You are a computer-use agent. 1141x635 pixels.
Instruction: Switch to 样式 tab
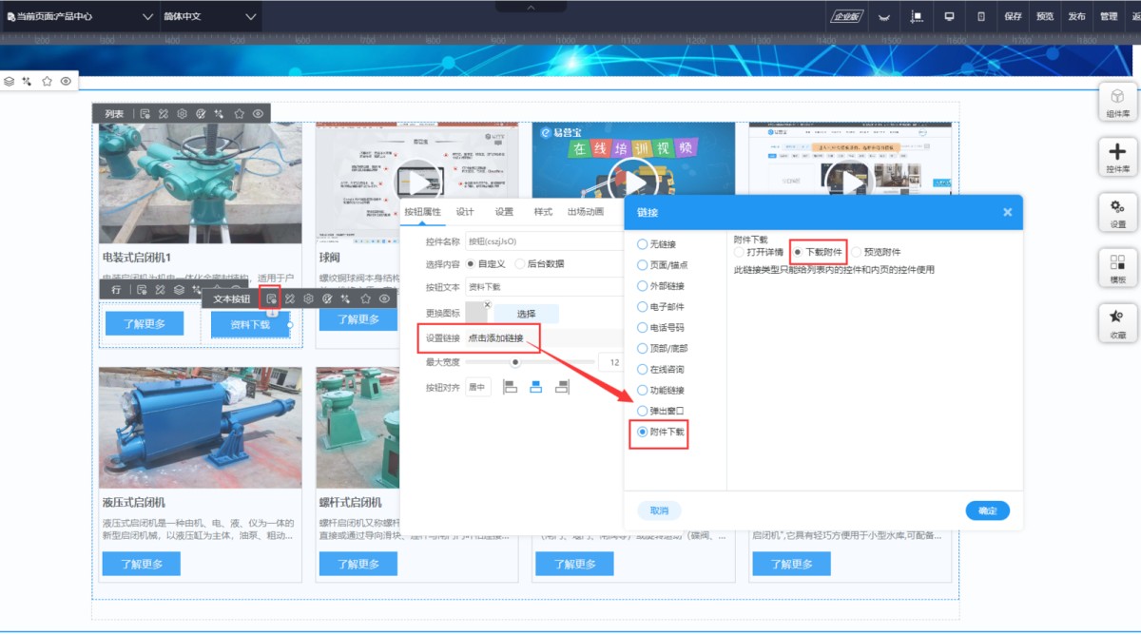coord(543,212)
